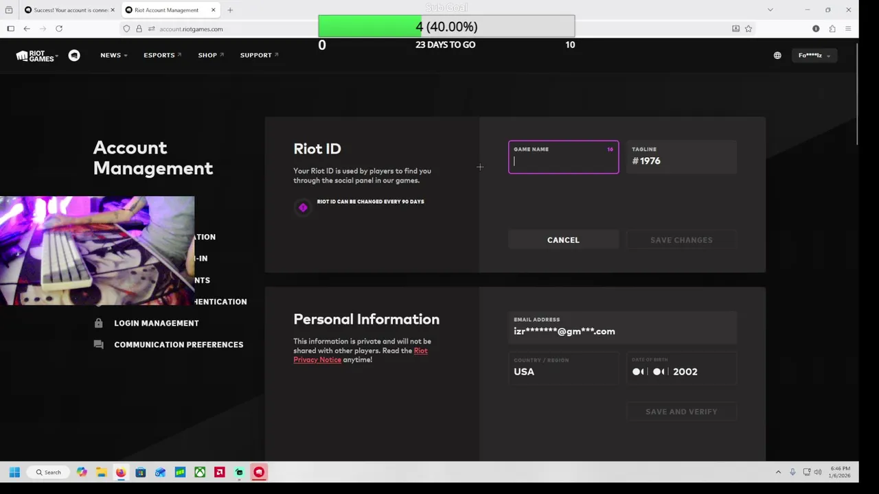Click the shield tracking protection icon

[x=126, y=29]
